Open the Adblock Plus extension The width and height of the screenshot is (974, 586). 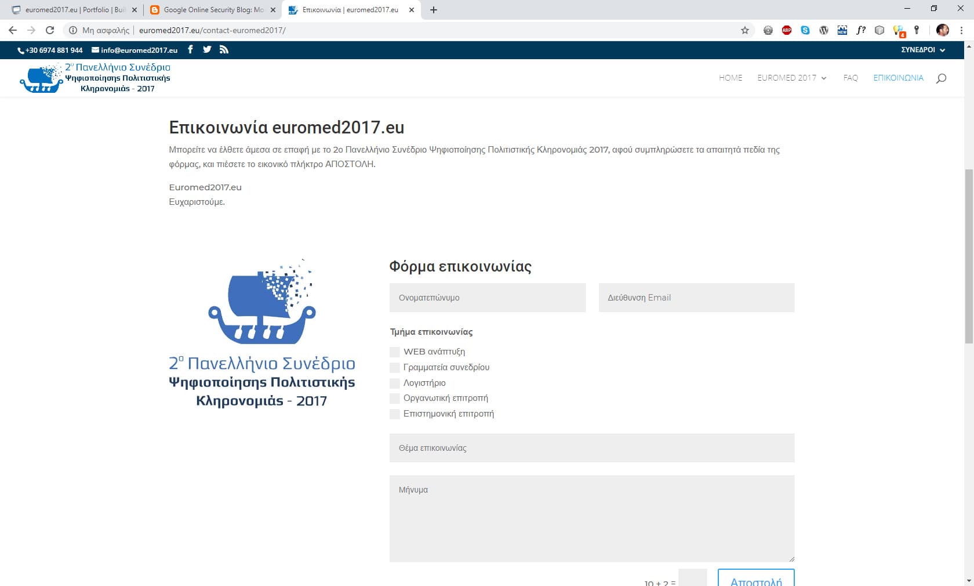pos(787,30)
